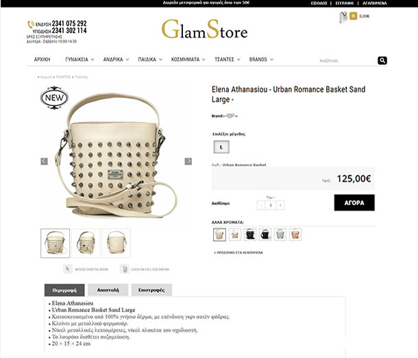Click the NEW badge on the product image
418x358 pixels.
pyautogui.click(x=54, y=97)
